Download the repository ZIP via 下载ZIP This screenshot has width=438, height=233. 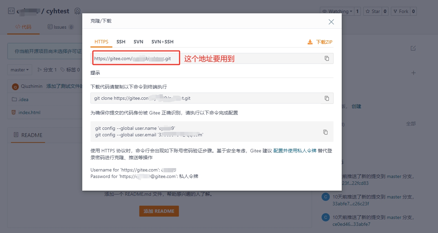(320, 42)
